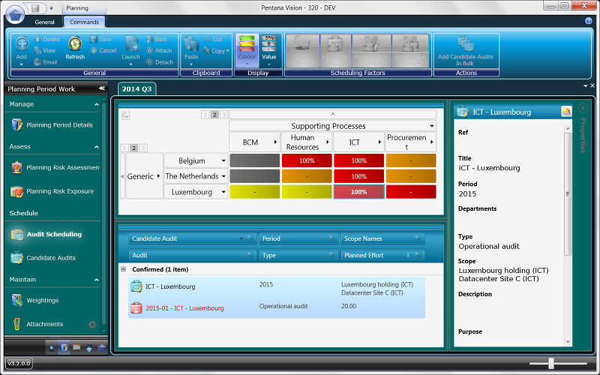
Task: Click the Back command in the ribbon
Action: 157,39
